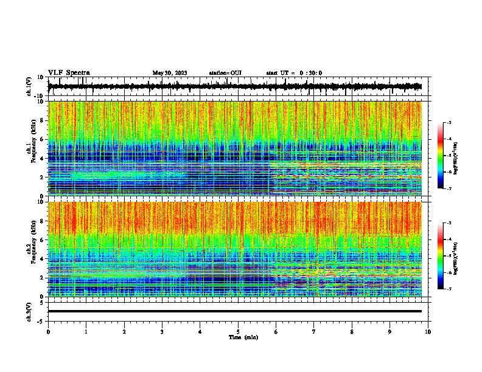The image size is (482, 372).
Task: Click the "Time (min)" axis label
Action: click(243, 337)
